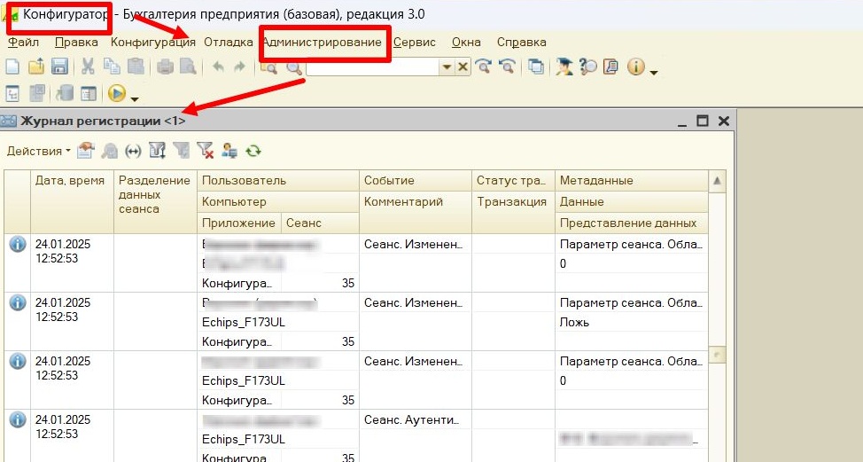Click the Cut scissors icon
Viewport: 863px width, 462px height.
click(88, 67)
